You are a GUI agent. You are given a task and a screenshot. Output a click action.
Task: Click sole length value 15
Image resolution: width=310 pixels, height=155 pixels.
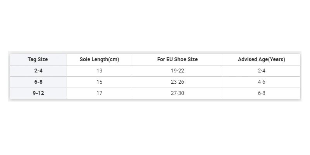[99, 82]
